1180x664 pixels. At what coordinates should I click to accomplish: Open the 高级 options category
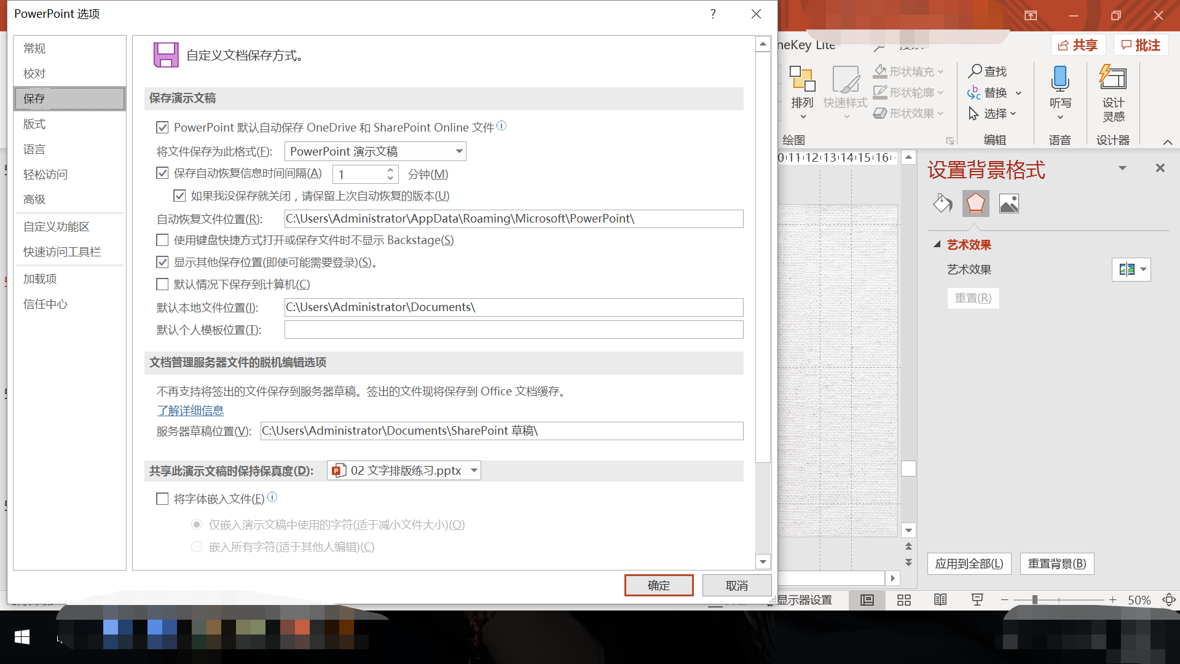click(69, 199)
